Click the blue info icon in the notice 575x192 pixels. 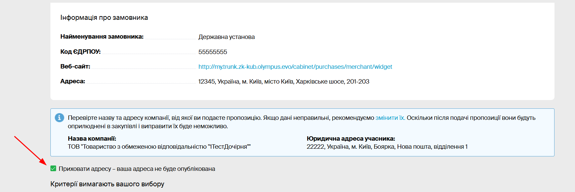(x=59, y=118)
